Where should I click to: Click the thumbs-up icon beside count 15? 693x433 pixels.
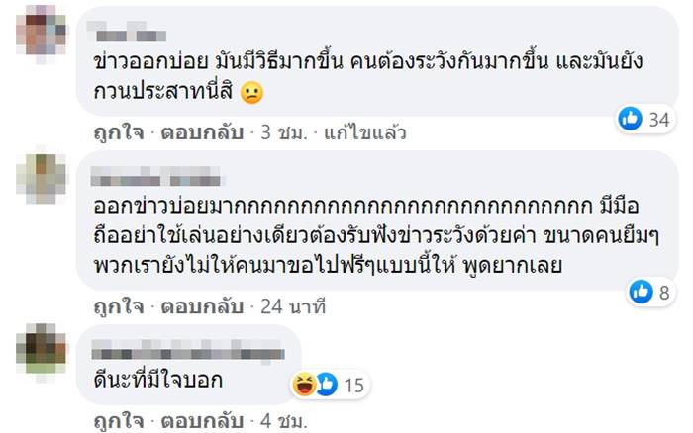point(324,384)
